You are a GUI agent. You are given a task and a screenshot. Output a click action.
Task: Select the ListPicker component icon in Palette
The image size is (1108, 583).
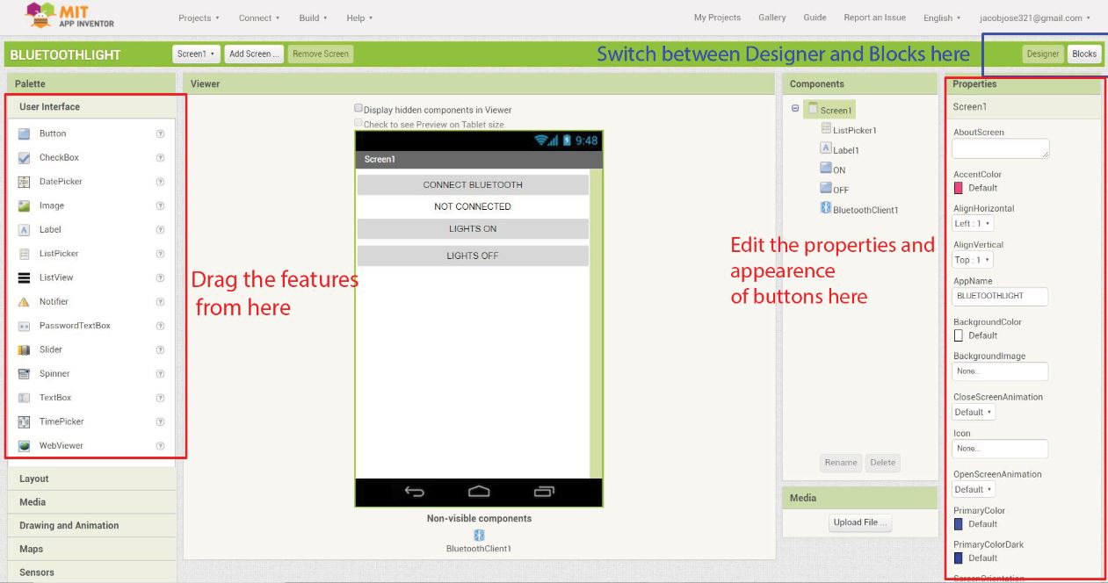click(x=24, y=254)
